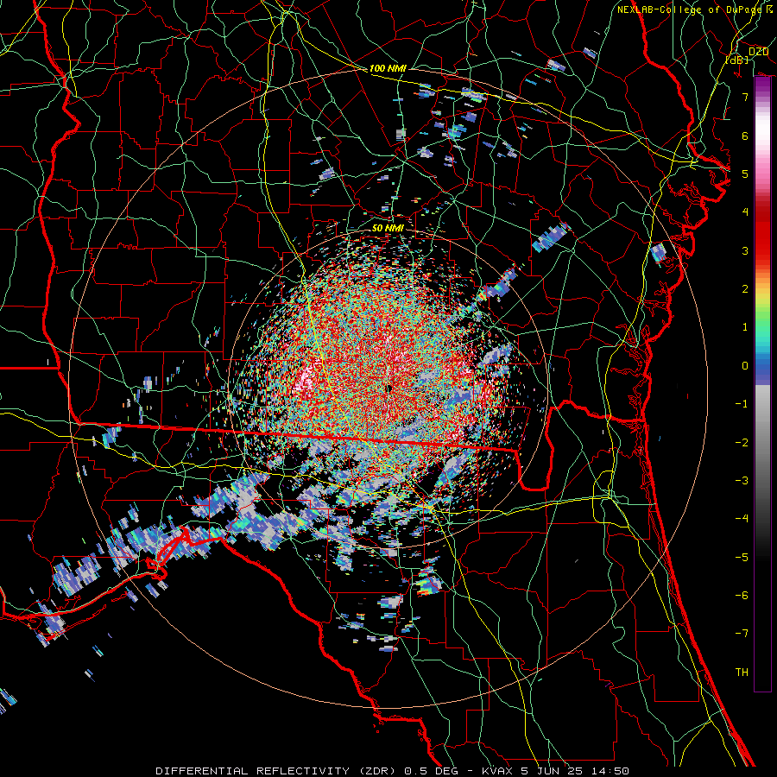
Task: Click the -7 value on color scale
Action: pyautogui.click(x=742, y=634)
